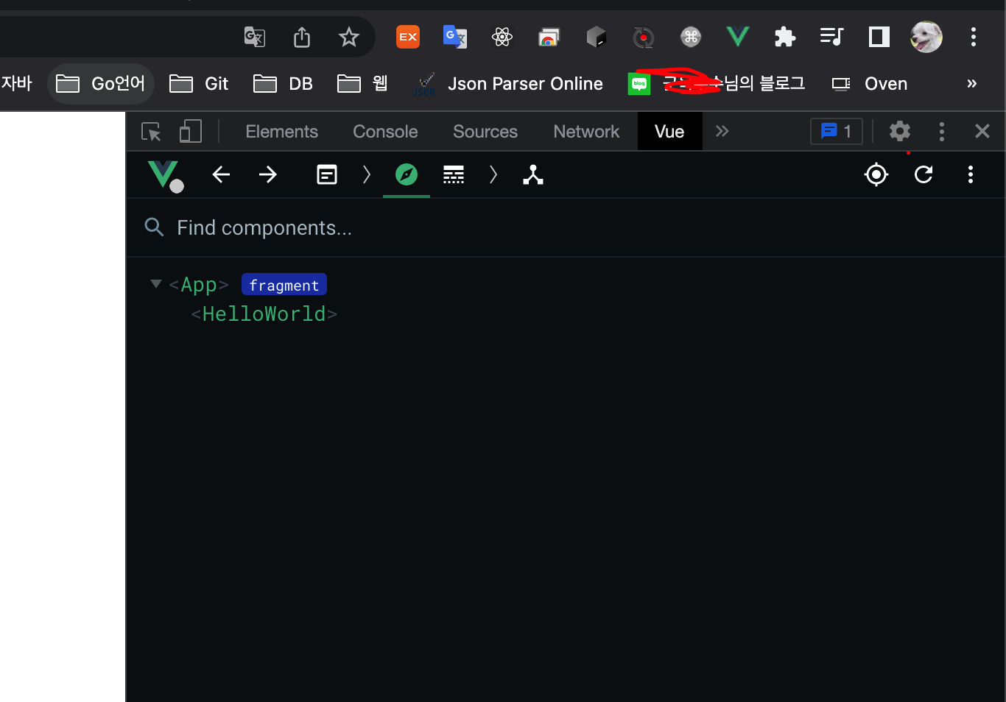Open the React Developer Tools extension
Screen dimensions: 1006x702
click(502, 37)
